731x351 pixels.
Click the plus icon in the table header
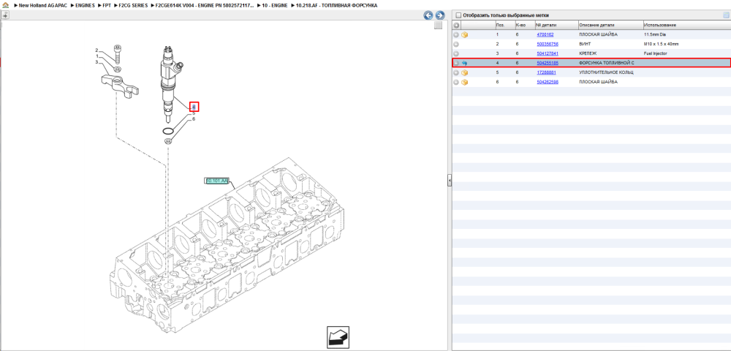[456, 25]
